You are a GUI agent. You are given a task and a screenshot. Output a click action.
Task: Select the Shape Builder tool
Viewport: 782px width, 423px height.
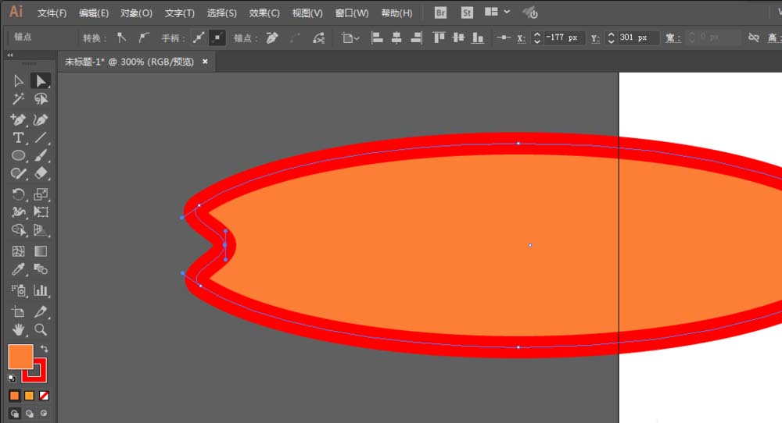(19, 230)
